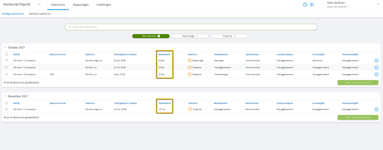The image size is (383, 150).
Task: Sort October table by Loonaangifte header
Action: pyautogui.click(x=319, y=55)
